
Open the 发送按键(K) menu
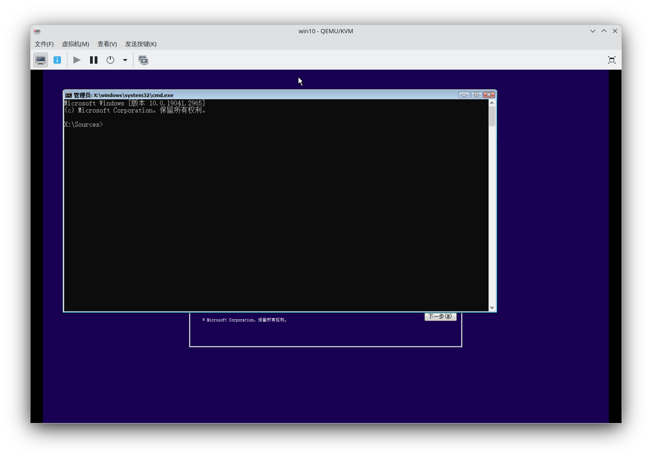(141, 44)
